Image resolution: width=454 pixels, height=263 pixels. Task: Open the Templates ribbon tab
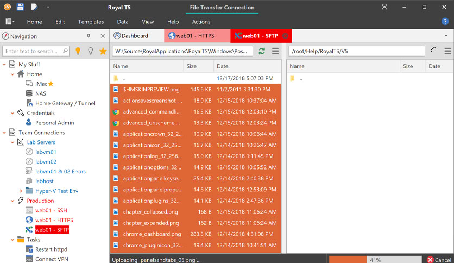point(91,22)
